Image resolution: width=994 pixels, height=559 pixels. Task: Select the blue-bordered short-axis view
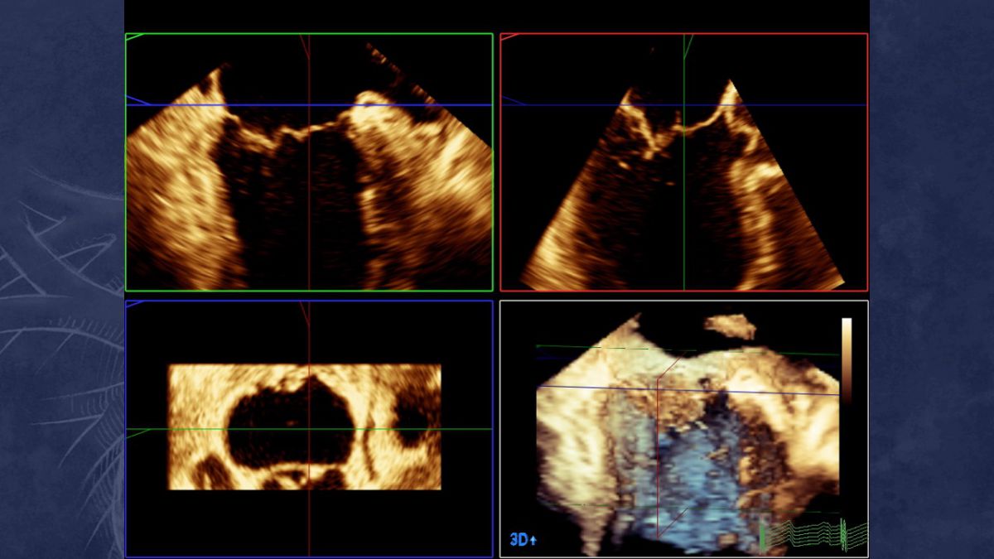pos(309,428)
